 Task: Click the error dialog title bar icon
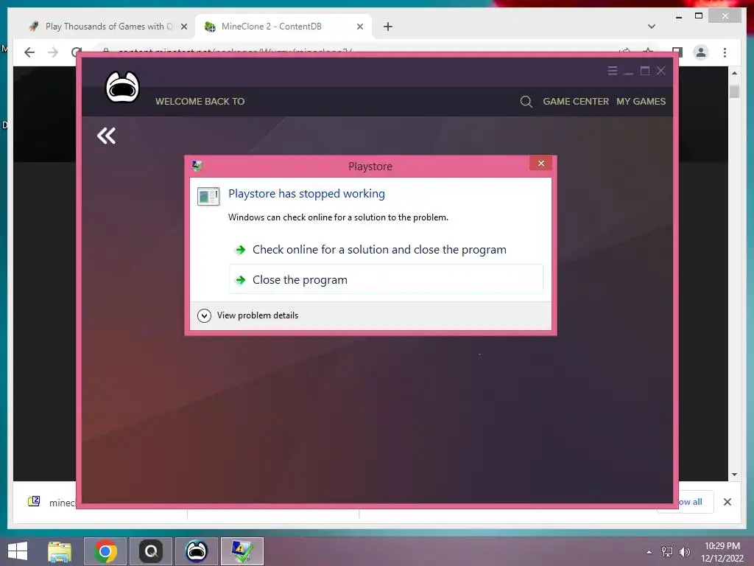pyautogui.click(x=197, y=166)
